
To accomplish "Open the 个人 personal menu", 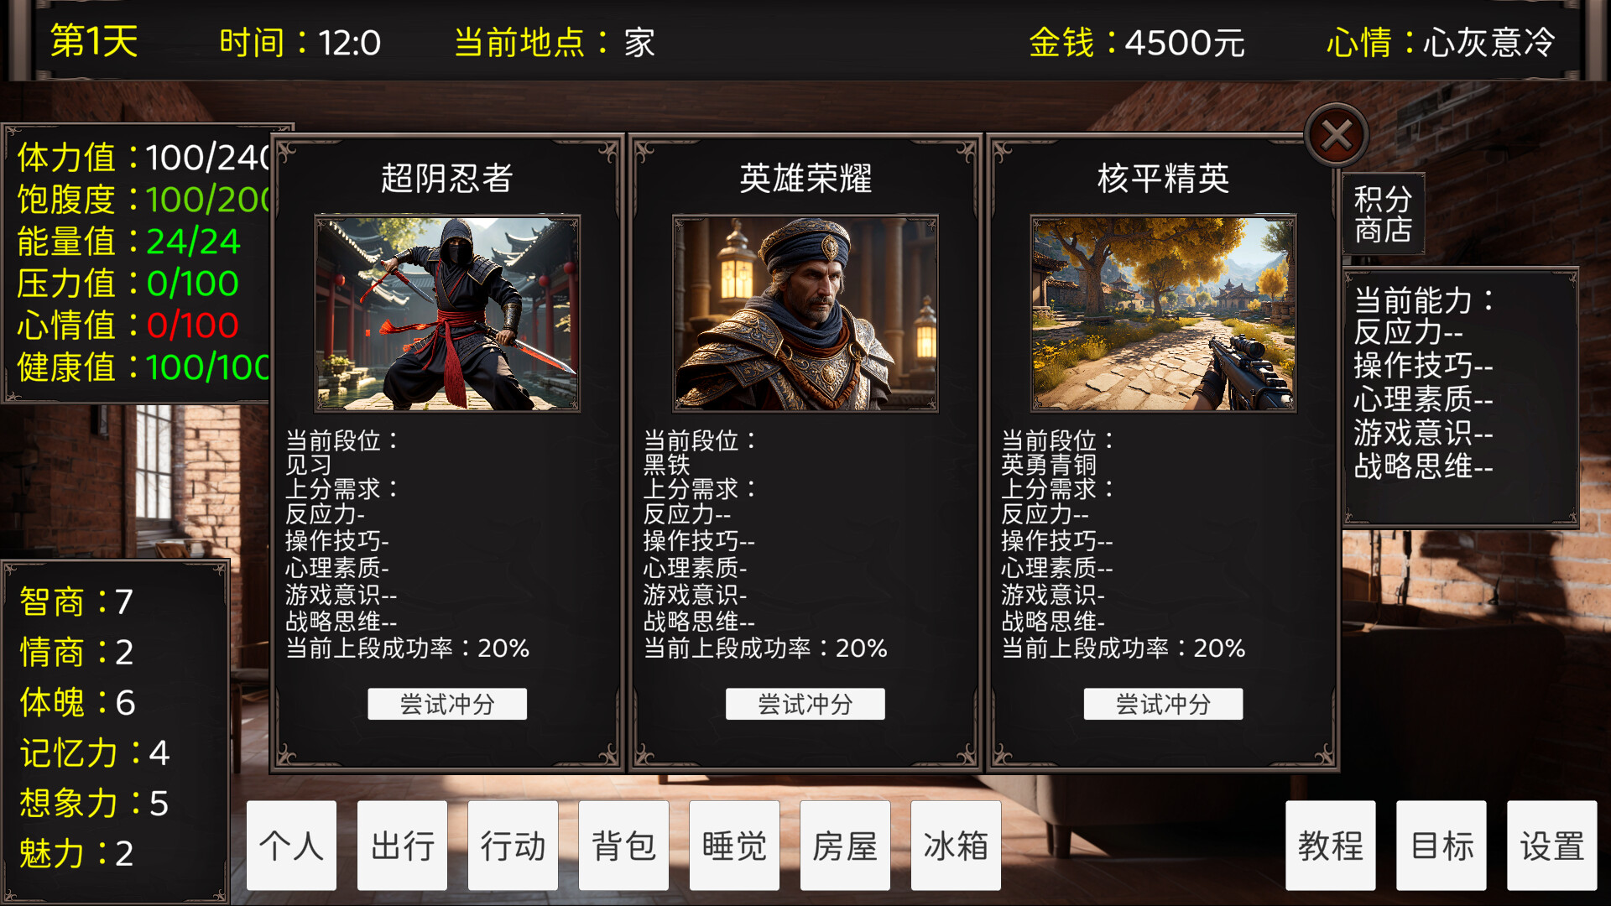I will click(291, 846).
